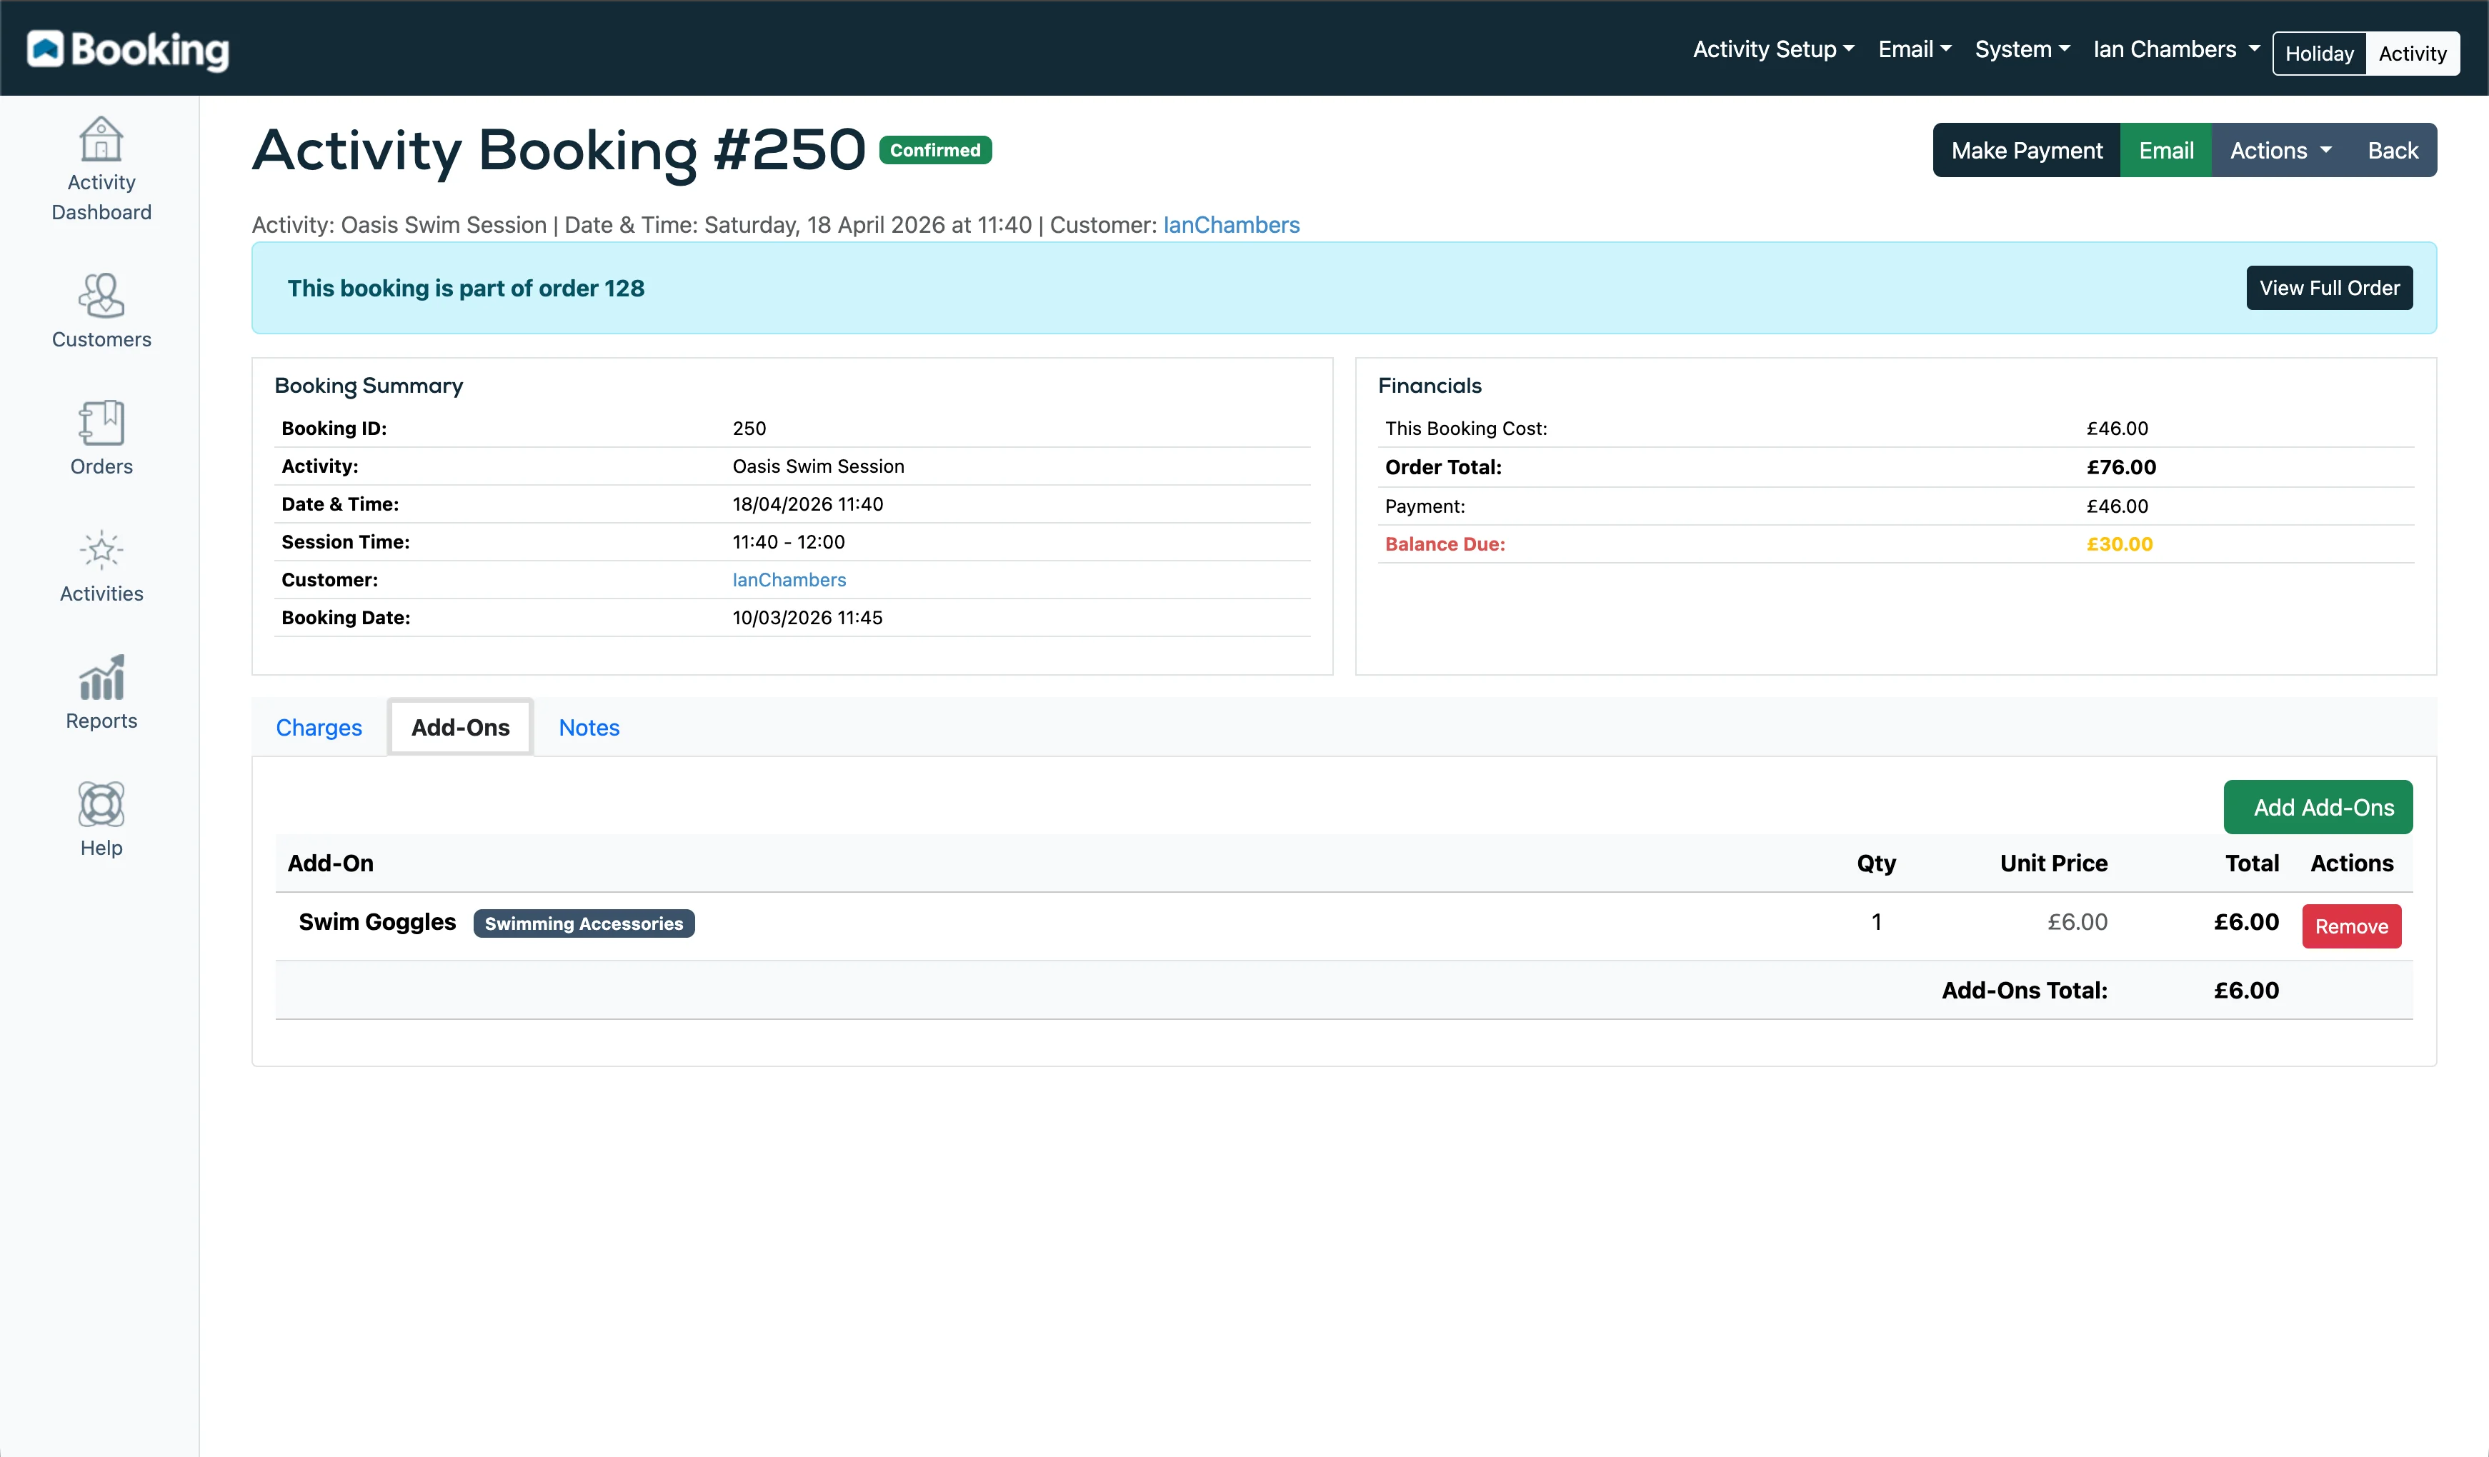Click the Customers sidebar label
Viewport: 2489px width, 1457px height.
click(x=101, y=339)
